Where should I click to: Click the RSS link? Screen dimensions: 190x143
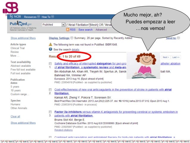[73, 30]
